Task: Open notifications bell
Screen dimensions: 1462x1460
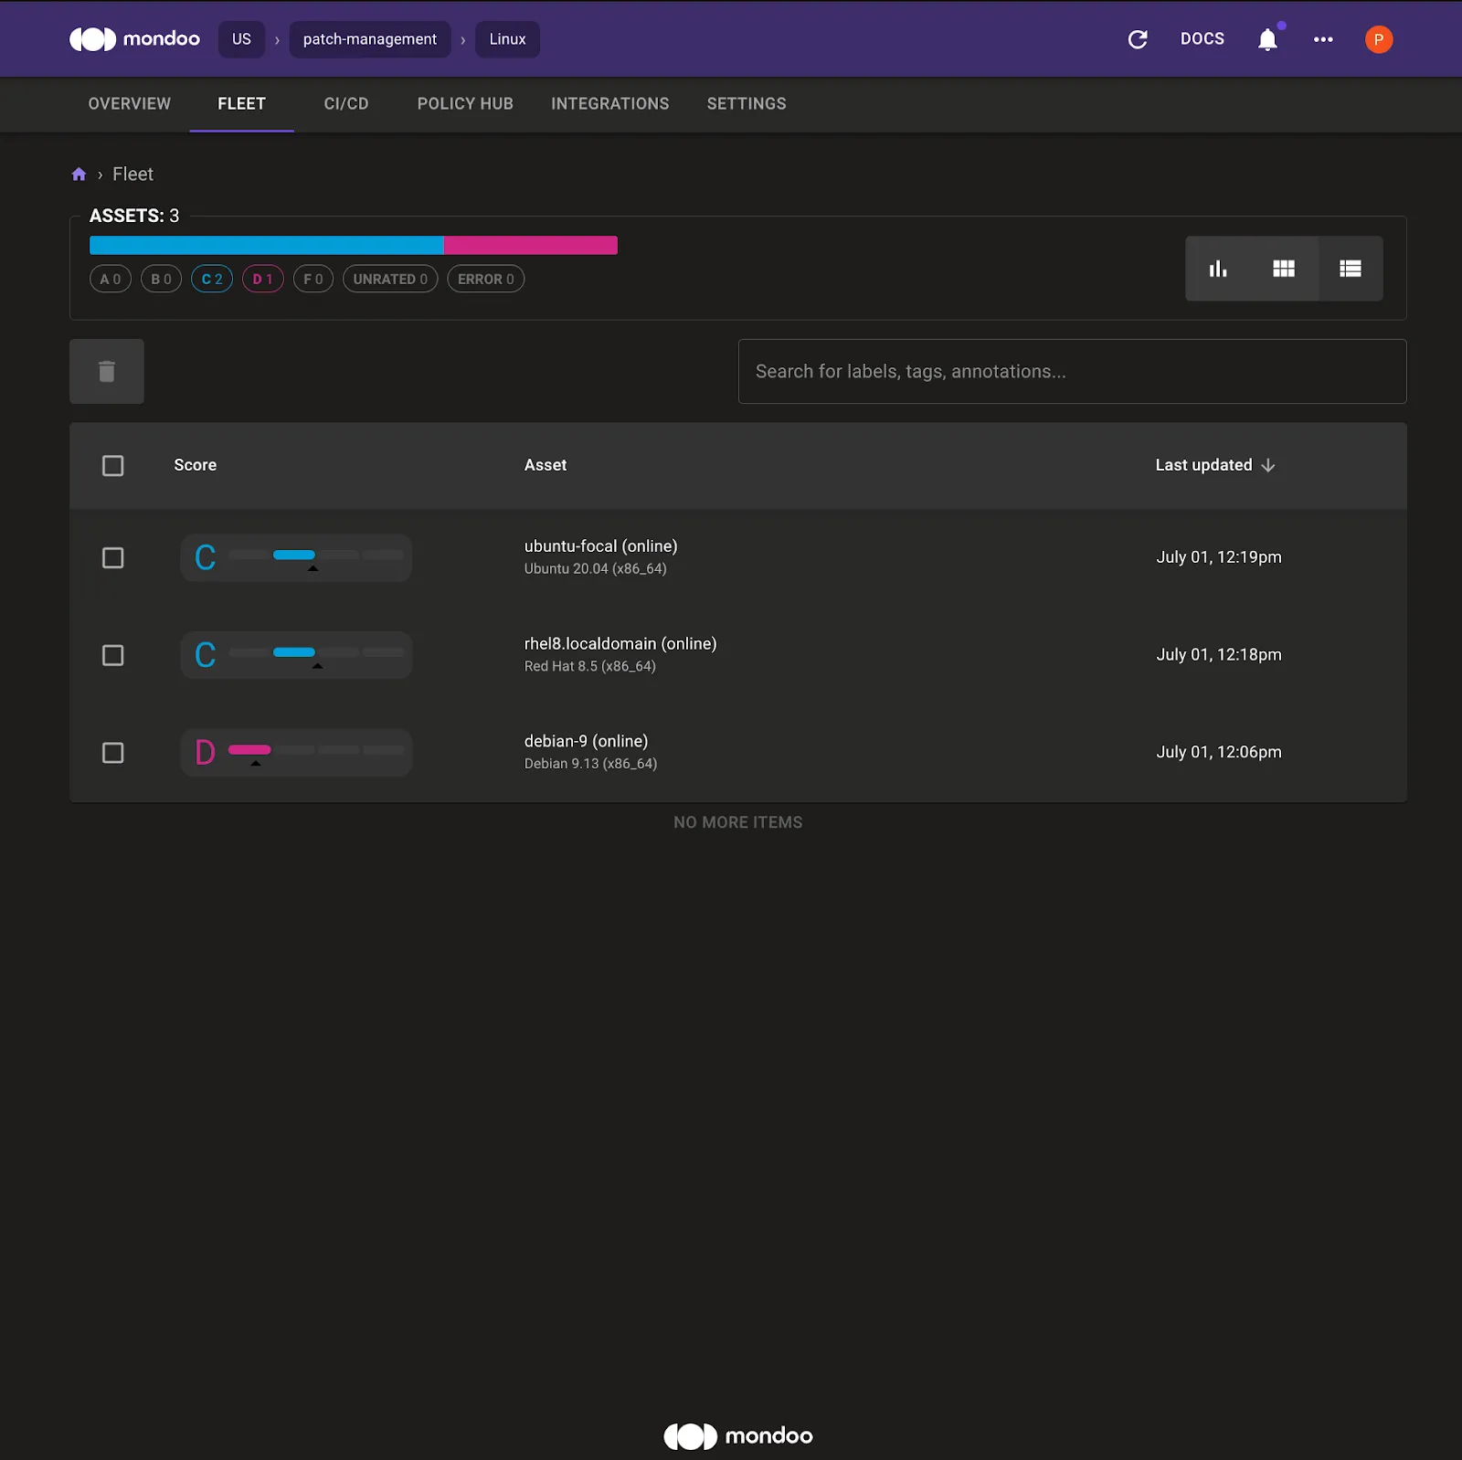Action: (1267, 39)
